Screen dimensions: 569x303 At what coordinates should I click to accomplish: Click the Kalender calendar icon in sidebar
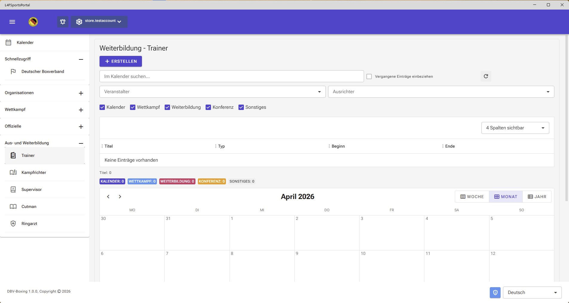coord(8,42)
